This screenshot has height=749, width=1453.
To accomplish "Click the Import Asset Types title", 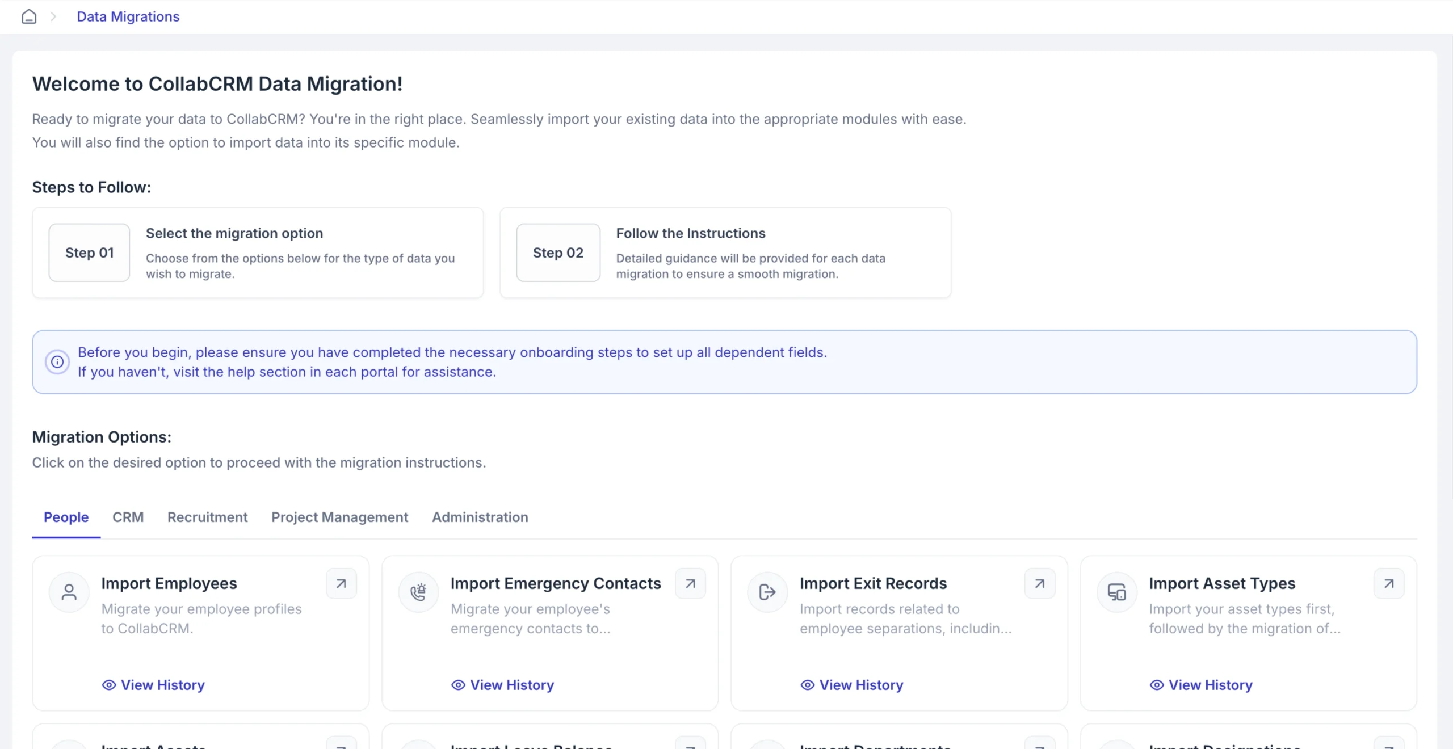I will coord(1222,583).
